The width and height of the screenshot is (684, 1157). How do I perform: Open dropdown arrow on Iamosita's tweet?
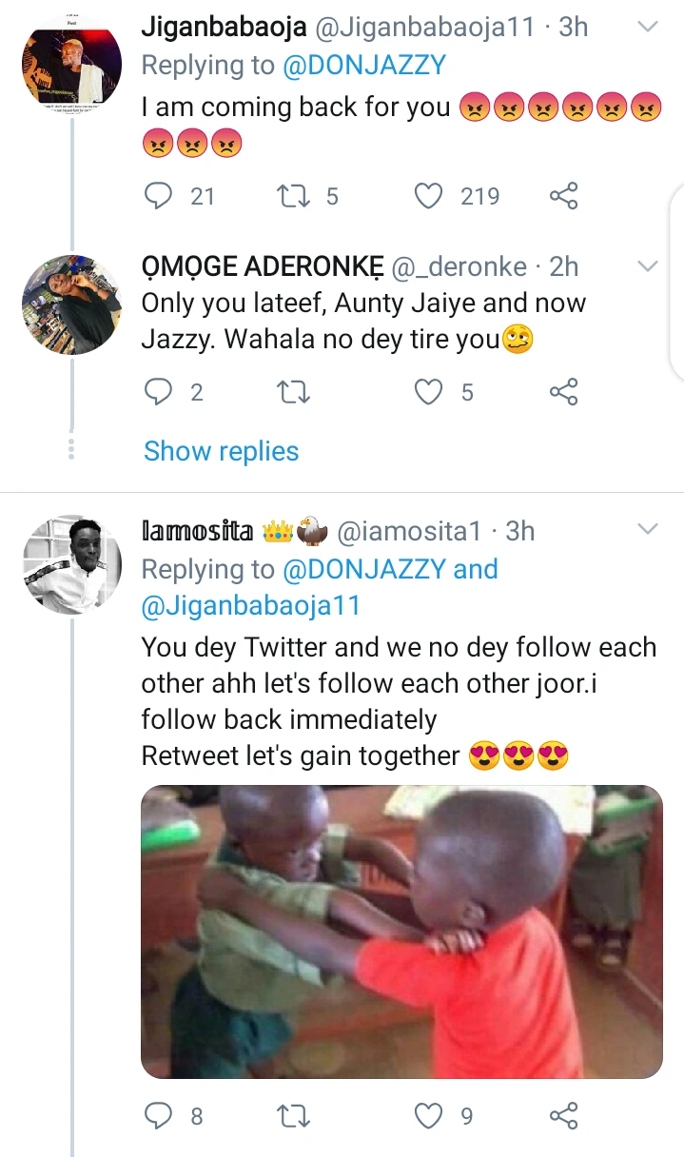pos(647,529)
